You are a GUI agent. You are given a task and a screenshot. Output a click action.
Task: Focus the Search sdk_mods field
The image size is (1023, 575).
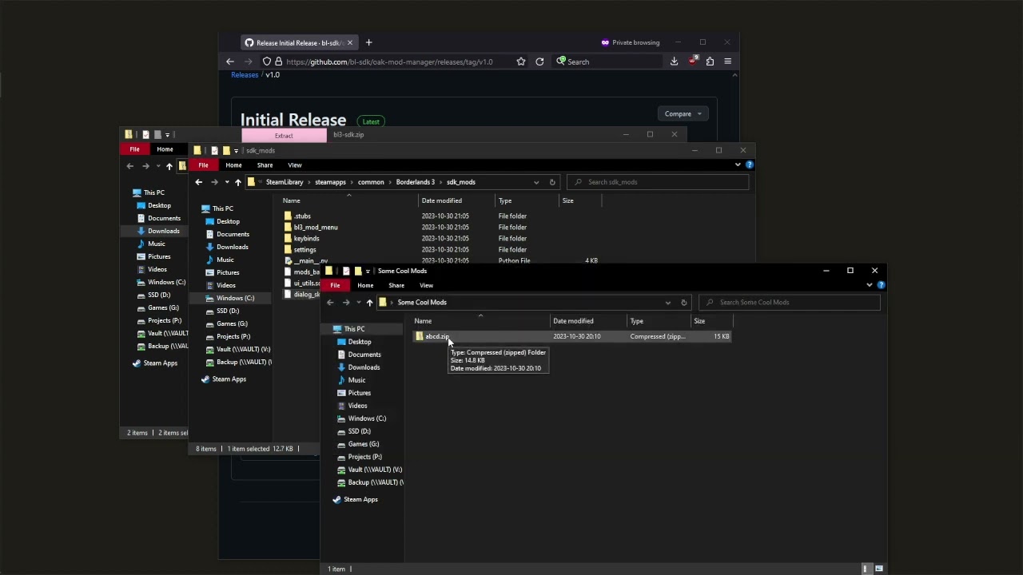pos(658,182)
